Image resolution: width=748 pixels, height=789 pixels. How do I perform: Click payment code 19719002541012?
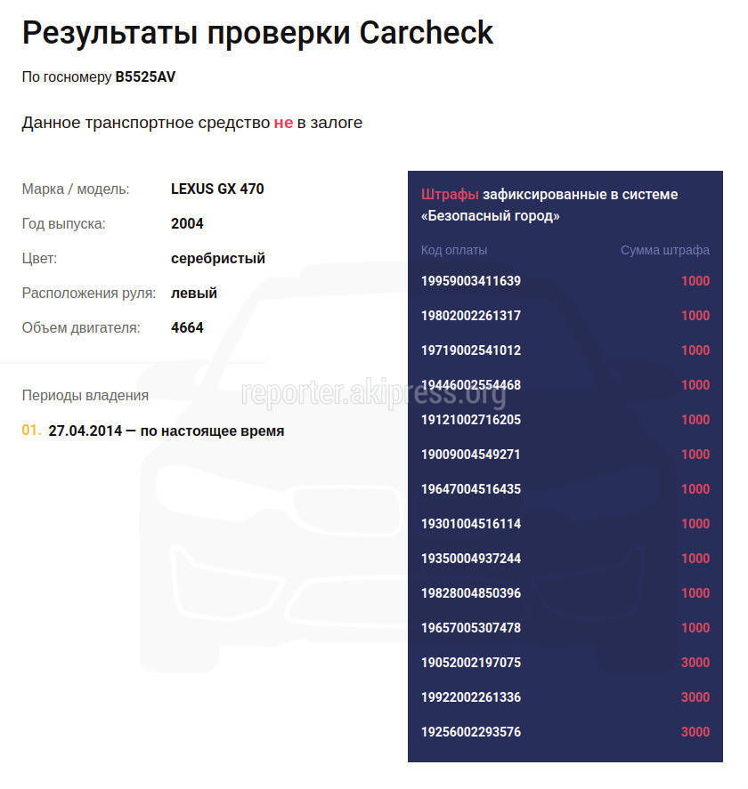pyautogui.click(x=471, y=350)
